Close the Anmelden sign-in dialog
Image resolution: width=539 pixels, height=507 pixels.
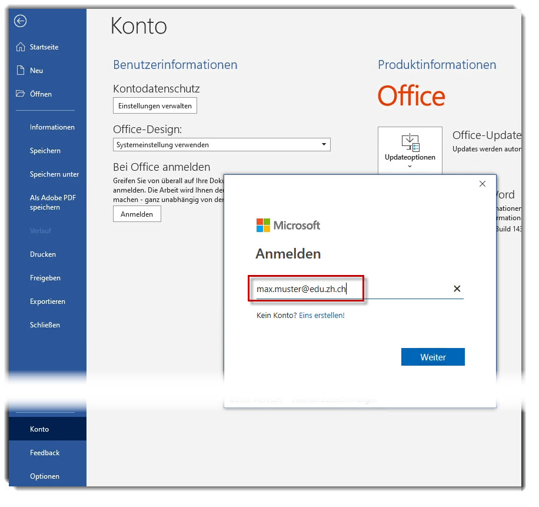[483, 184]
